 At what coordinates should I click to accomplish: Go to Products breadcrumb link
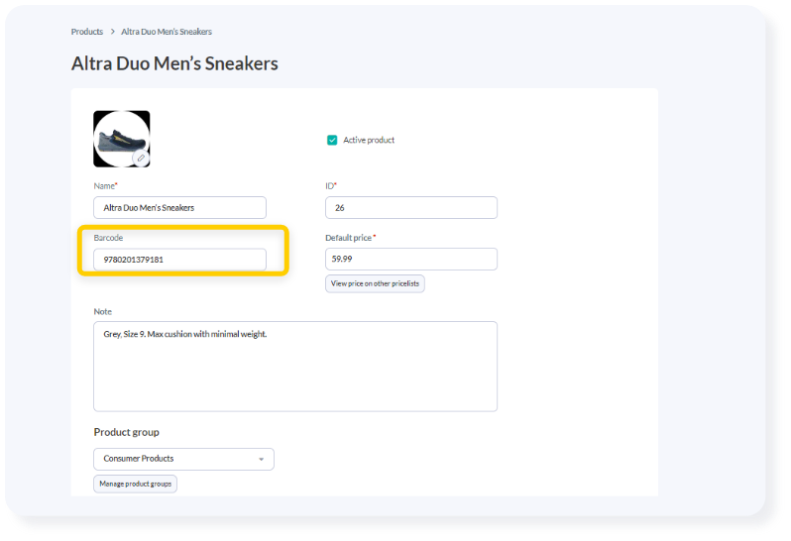coord(87,32)
